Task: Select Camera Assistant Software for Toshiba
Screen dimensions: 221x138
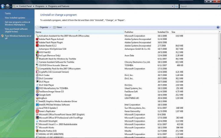Action: 110,62
